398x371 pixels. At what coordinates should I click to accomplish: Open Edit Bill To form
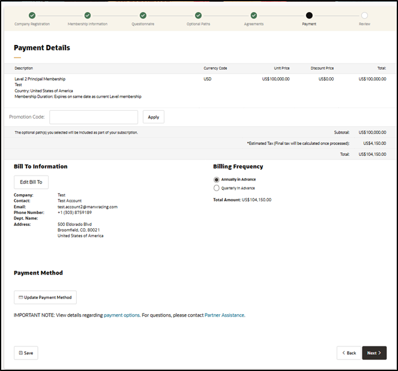31,182
